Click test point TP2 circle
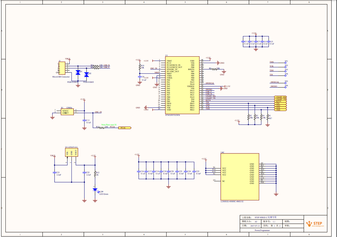The image size is (337, 237). pyautogui.click(x=286, y=67)
